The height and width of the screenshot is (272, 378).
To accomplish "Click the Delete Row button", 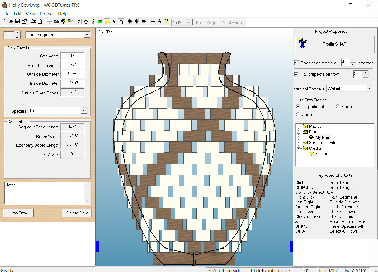I will (77, 213).
